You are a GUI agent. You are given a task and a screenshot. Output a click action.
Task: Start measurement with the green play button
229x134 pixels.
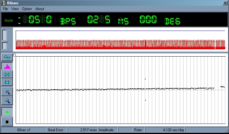tap(7, 112)
